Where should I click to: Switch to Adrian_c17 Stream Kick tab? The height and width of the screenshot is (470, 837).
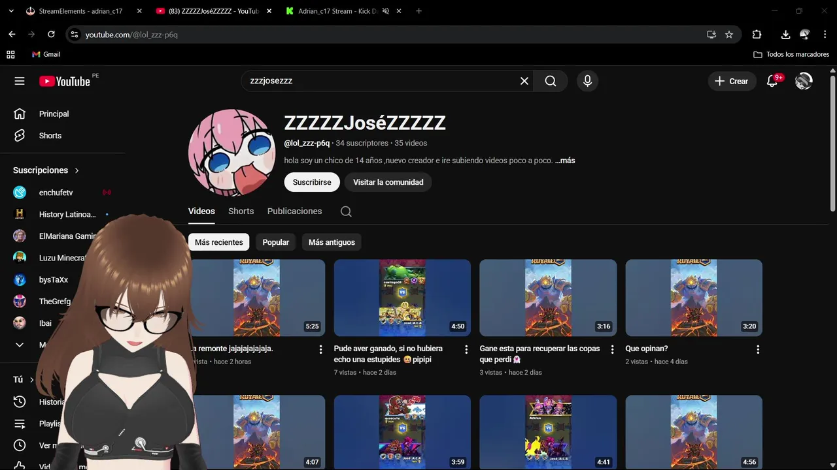pos(337,11)
